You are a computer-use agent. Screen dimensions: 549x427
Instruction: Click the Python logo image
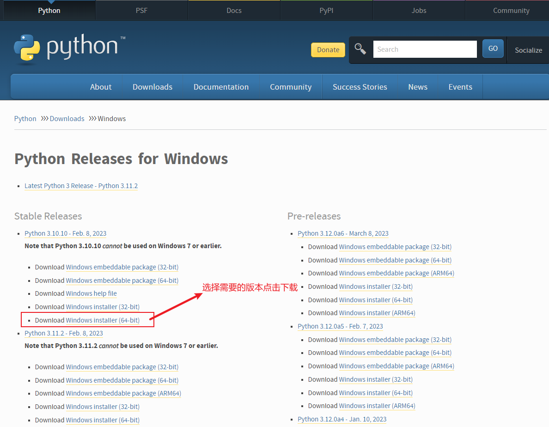(69, 49)
